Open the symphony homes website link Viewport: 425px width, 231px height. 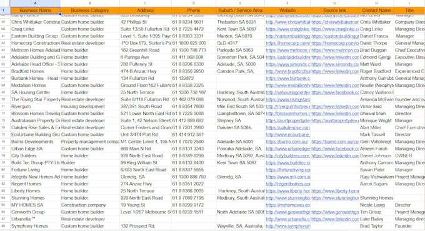coord(288,226)
